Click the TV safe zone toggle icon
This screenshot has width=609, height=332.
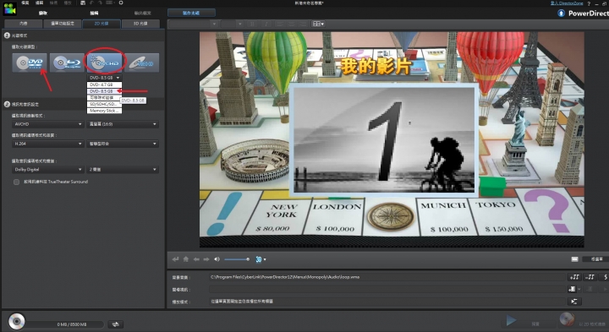[x=575, y=259]
